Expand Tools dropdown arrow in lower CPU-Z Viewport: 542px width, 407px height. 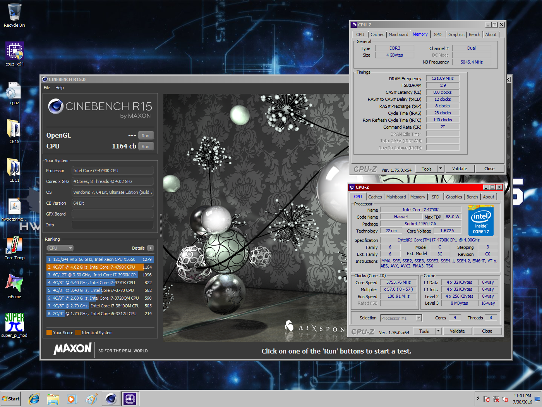point(438,331)
